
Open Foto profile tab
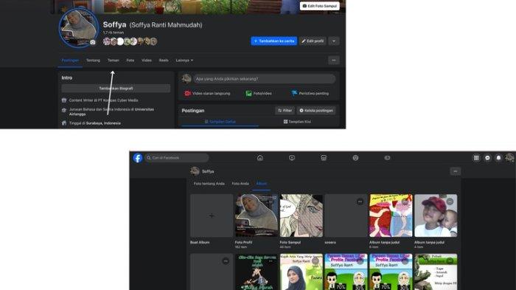pos(130,61)
